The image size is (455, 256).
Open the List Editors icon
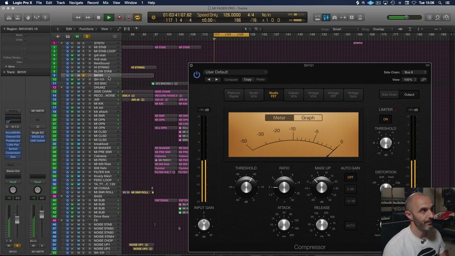coord(429,18)
